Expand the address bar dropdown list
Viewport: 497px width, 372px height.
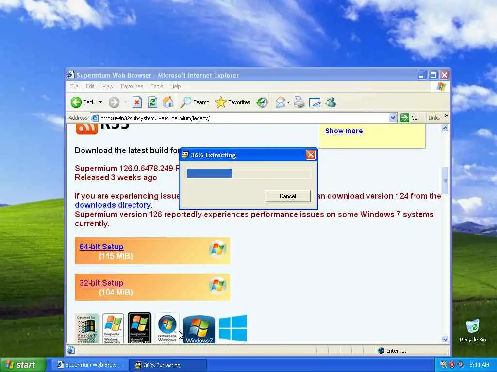point(392,118)
